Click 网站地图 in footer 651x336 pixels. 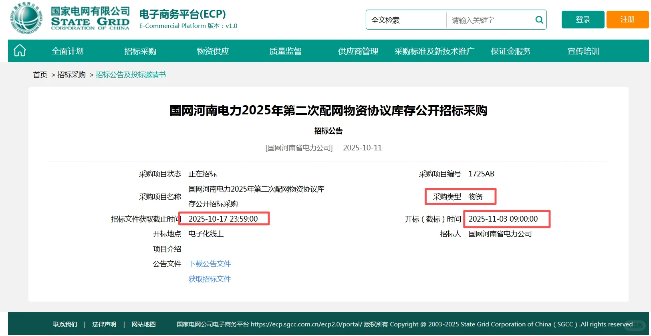point(143,324)
